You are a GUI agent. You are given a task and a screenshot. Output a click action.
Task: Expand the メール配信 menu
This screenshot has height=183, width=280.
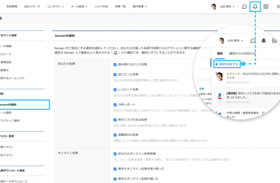79,7
